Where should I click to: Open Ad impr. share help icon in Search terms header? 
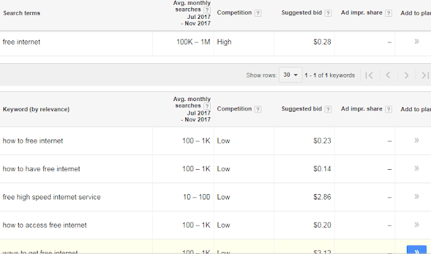[388, 13]
